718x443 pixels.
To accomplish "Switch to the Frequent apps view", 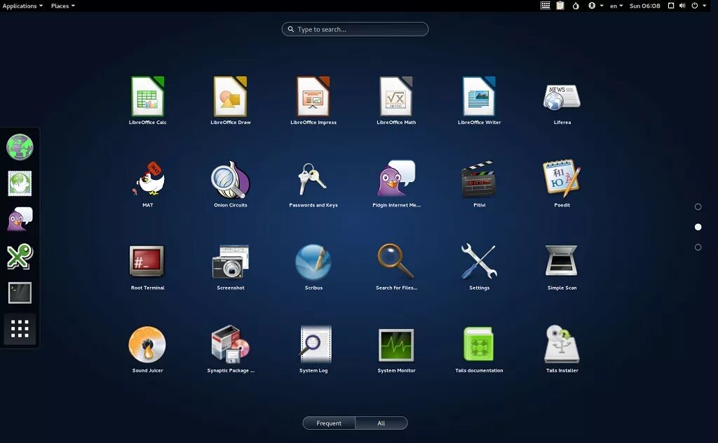I will [x=329, y=423].
